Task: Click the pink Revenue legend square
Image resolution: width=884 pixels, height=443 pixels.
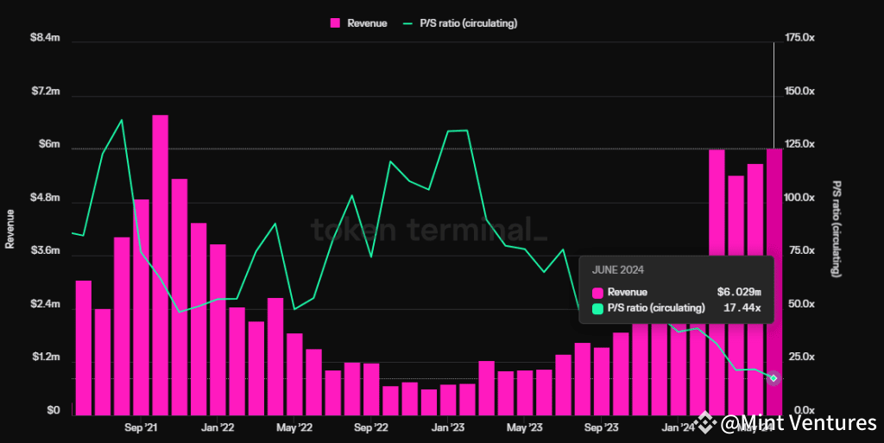Action: tap(336, 23)
